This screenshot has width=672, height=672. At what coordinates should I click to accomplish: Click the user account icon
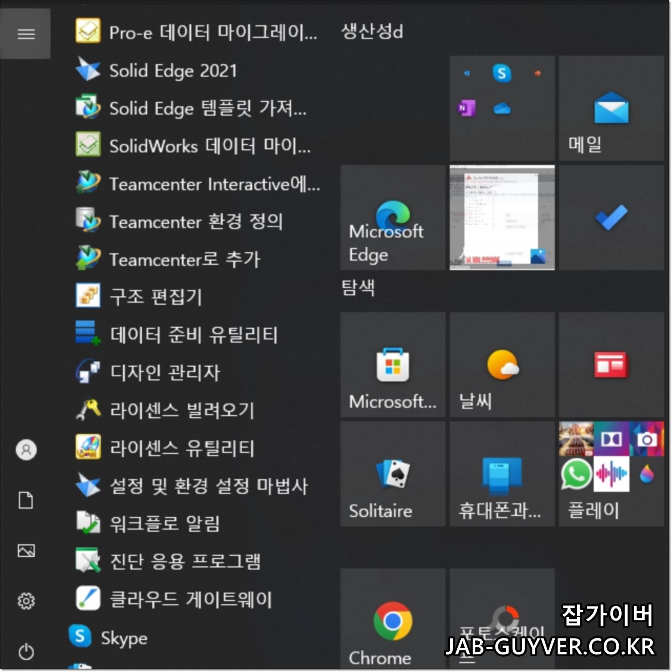(x=26, y=449)
